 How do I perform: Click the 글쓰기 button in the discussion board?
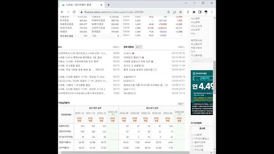[139, 47]
